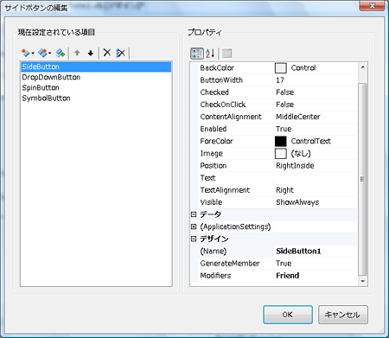Image resolution: width=389 pixels, height=338 pixels.
Task: Collapse the デザイン category
Action: pos(194,239)
